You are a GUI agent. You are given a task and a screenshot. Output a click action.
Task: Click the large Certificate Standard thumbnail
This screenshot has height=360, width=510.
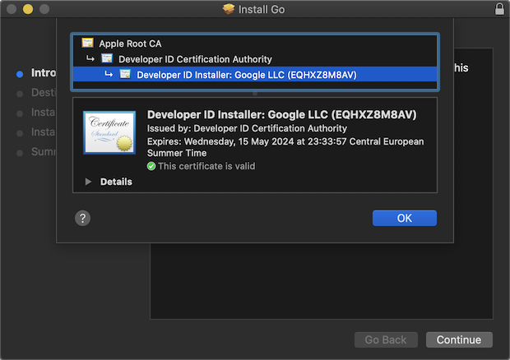[109, 132]
